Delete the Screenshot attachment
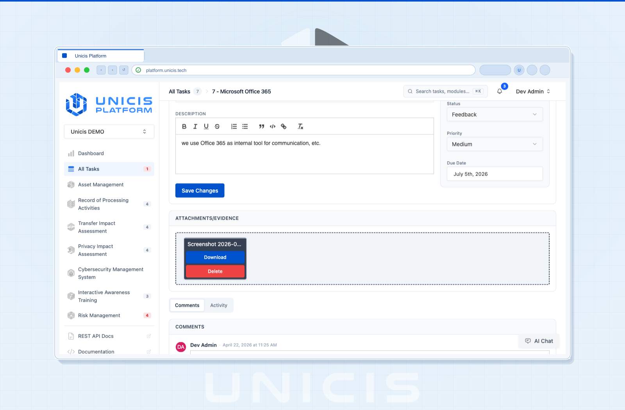This screenshot has height=410, width=625. (x=215, y=271)
